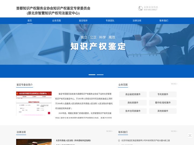Open the 首页 navigation tab

tap(30, 21)
